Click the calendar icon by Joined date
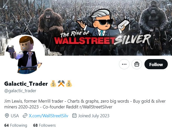The image size is (172, 128). (74, 115)
